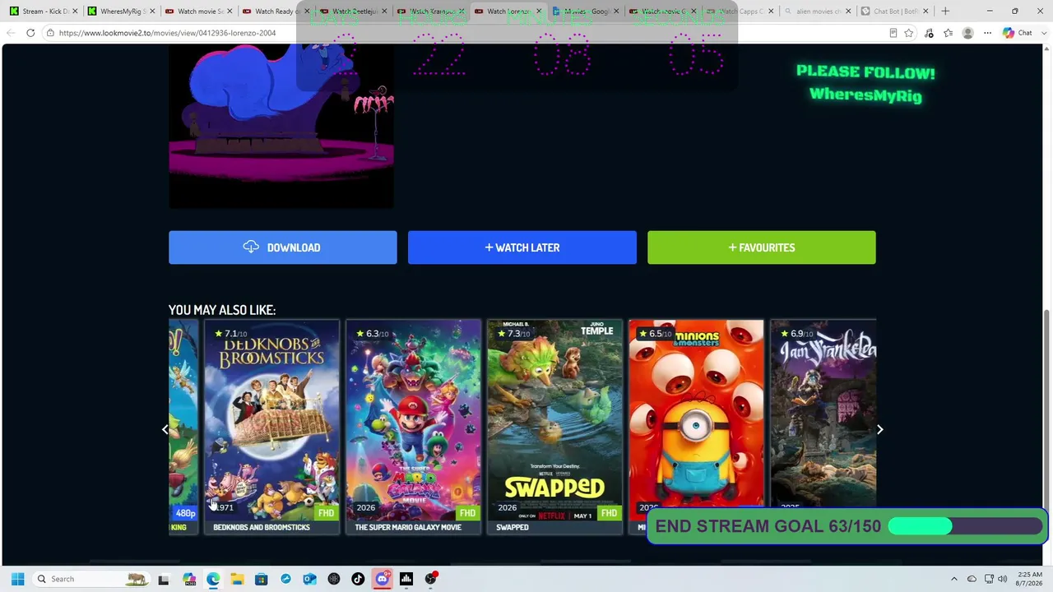Open The Super Mario Galaxy Movie poster
The image size is (1053, 592).
tap(413, 419)
